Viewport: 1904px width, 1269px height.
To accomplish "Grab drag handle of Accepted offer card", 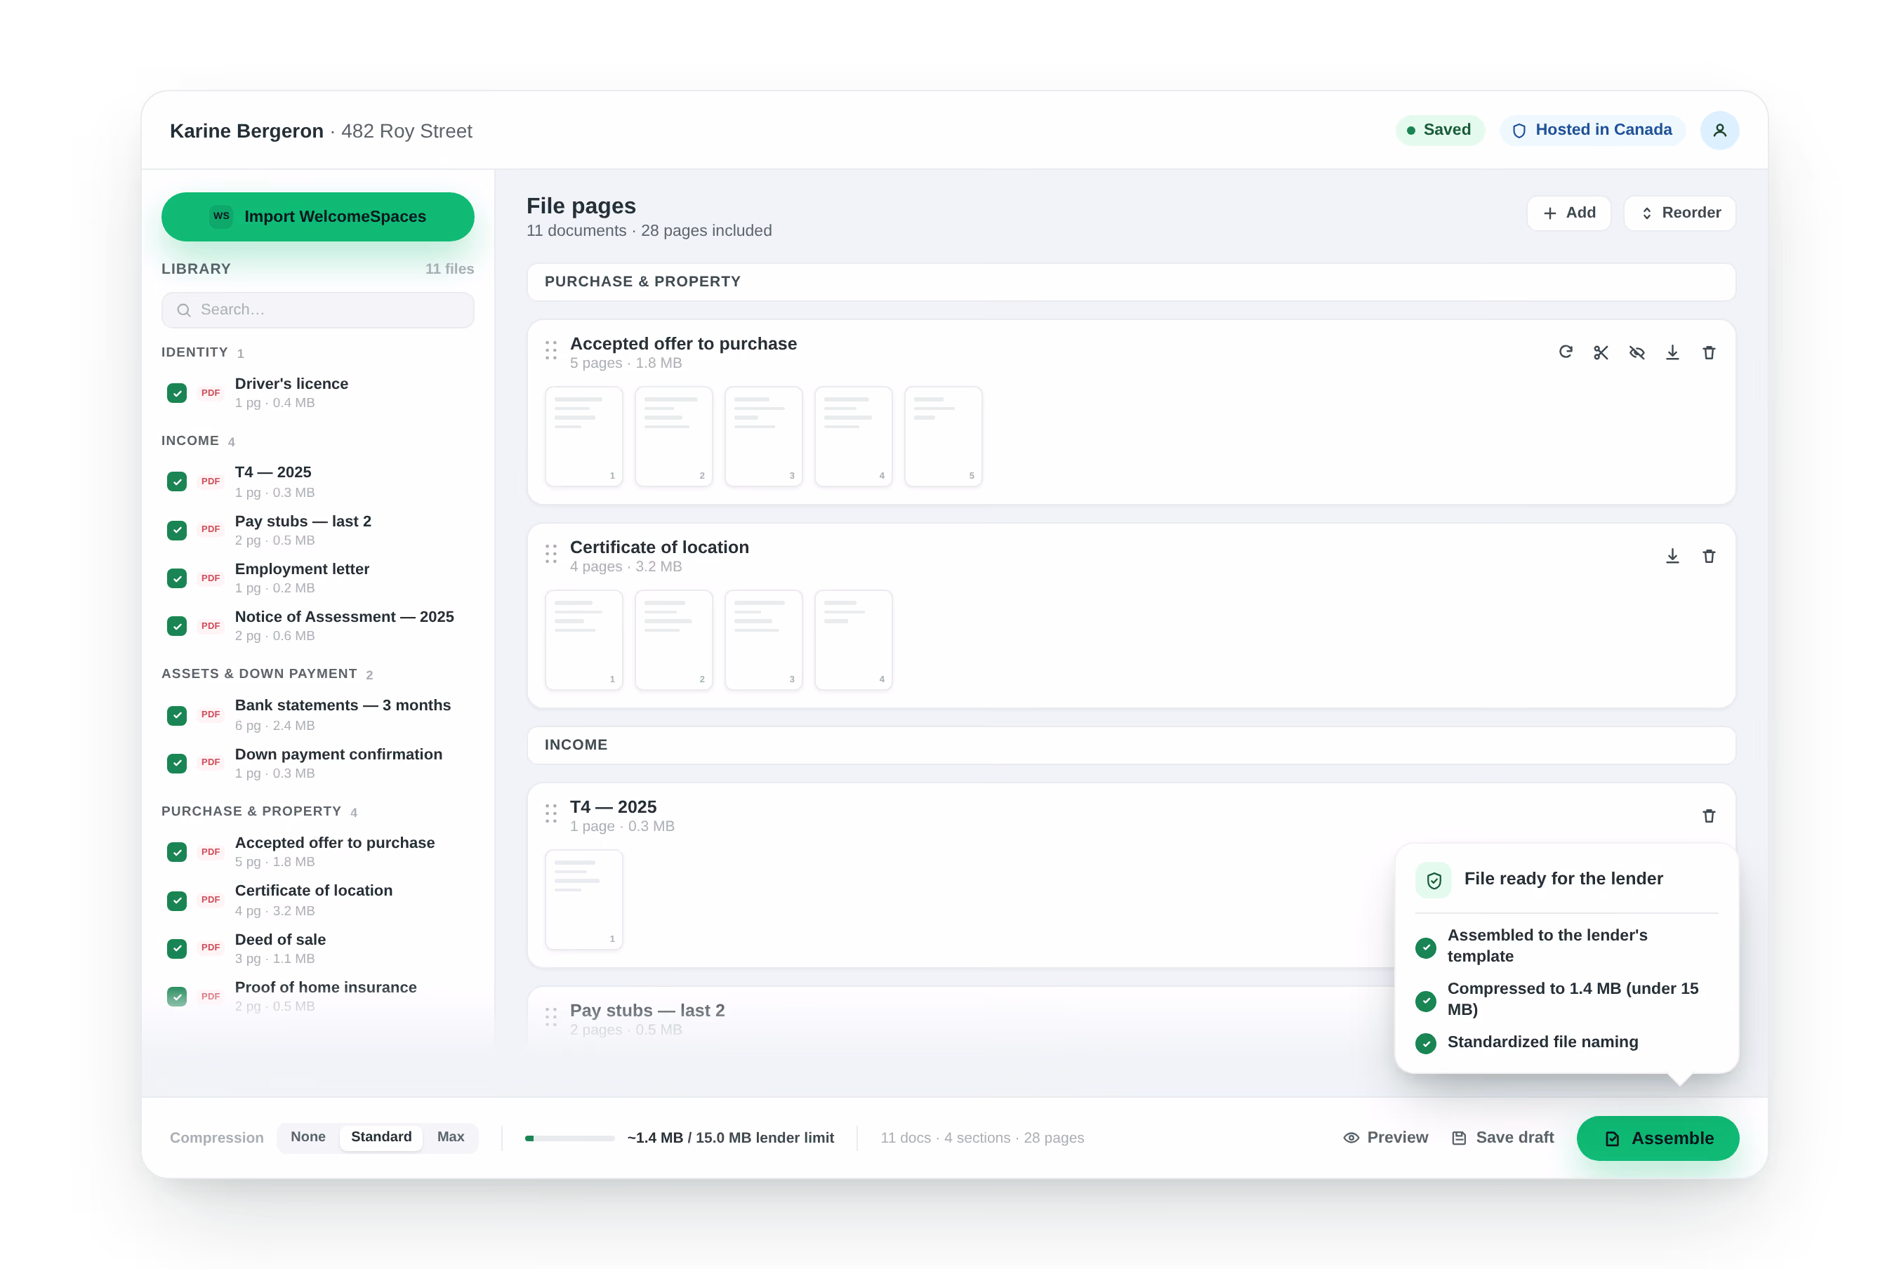I will tap(551, 350).
